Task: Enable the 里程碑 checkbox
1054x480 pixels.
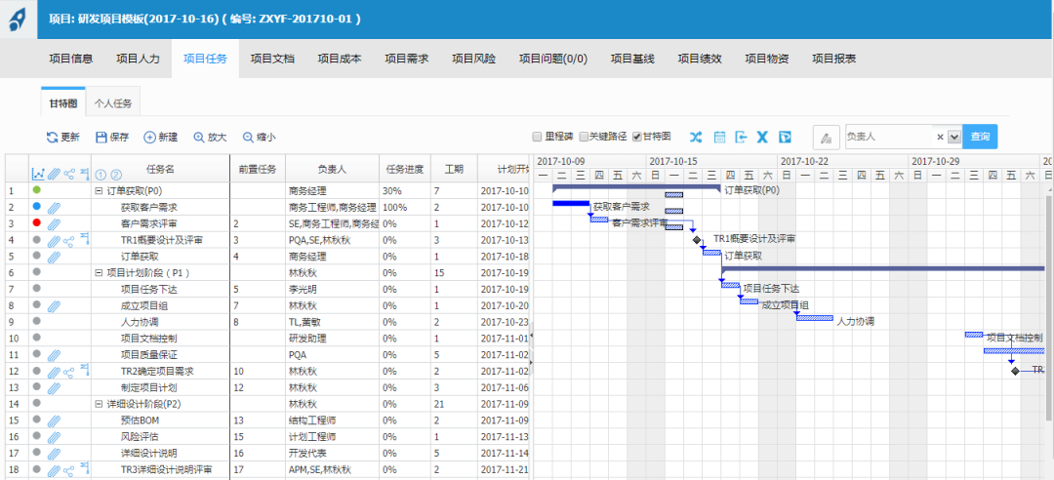Action: pos(537,137)
